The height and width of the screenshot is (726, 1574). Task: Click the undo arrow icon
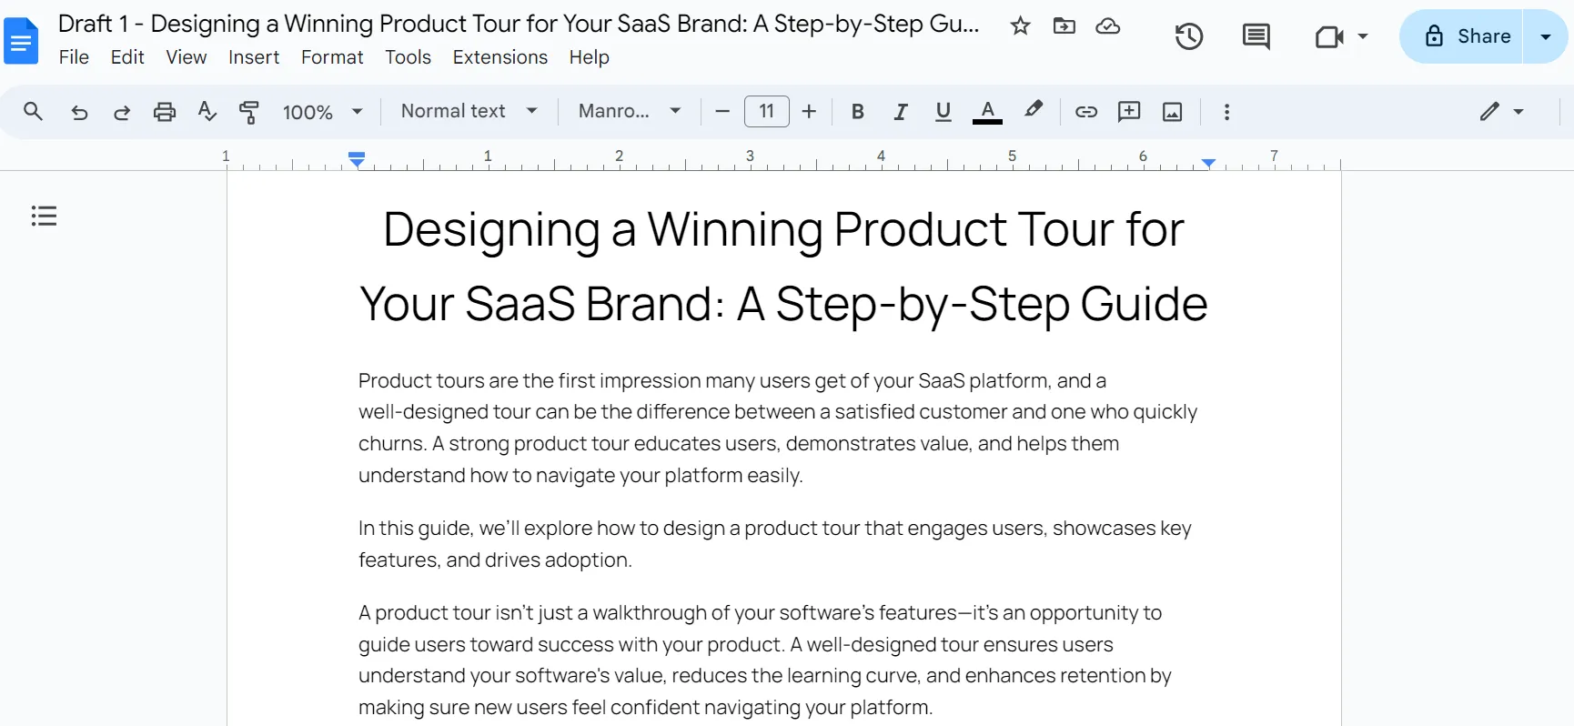pos(79,112)
